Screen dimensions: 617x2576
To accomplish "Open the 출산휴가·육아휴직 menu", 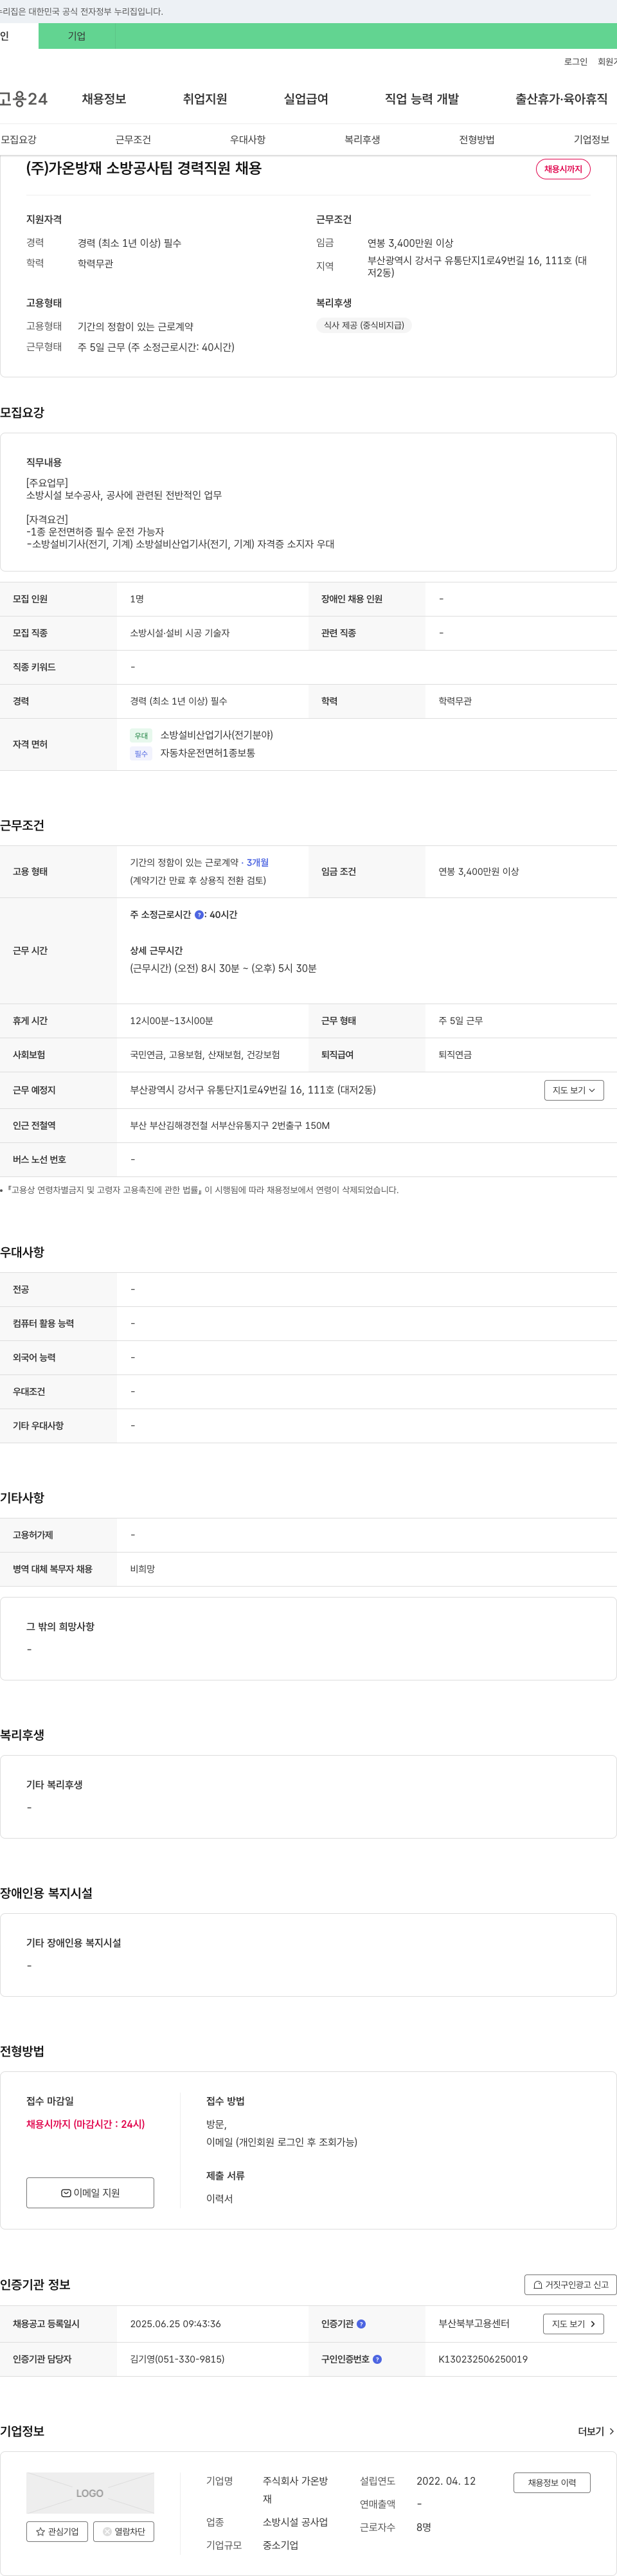I will click(x=561, y=99).
